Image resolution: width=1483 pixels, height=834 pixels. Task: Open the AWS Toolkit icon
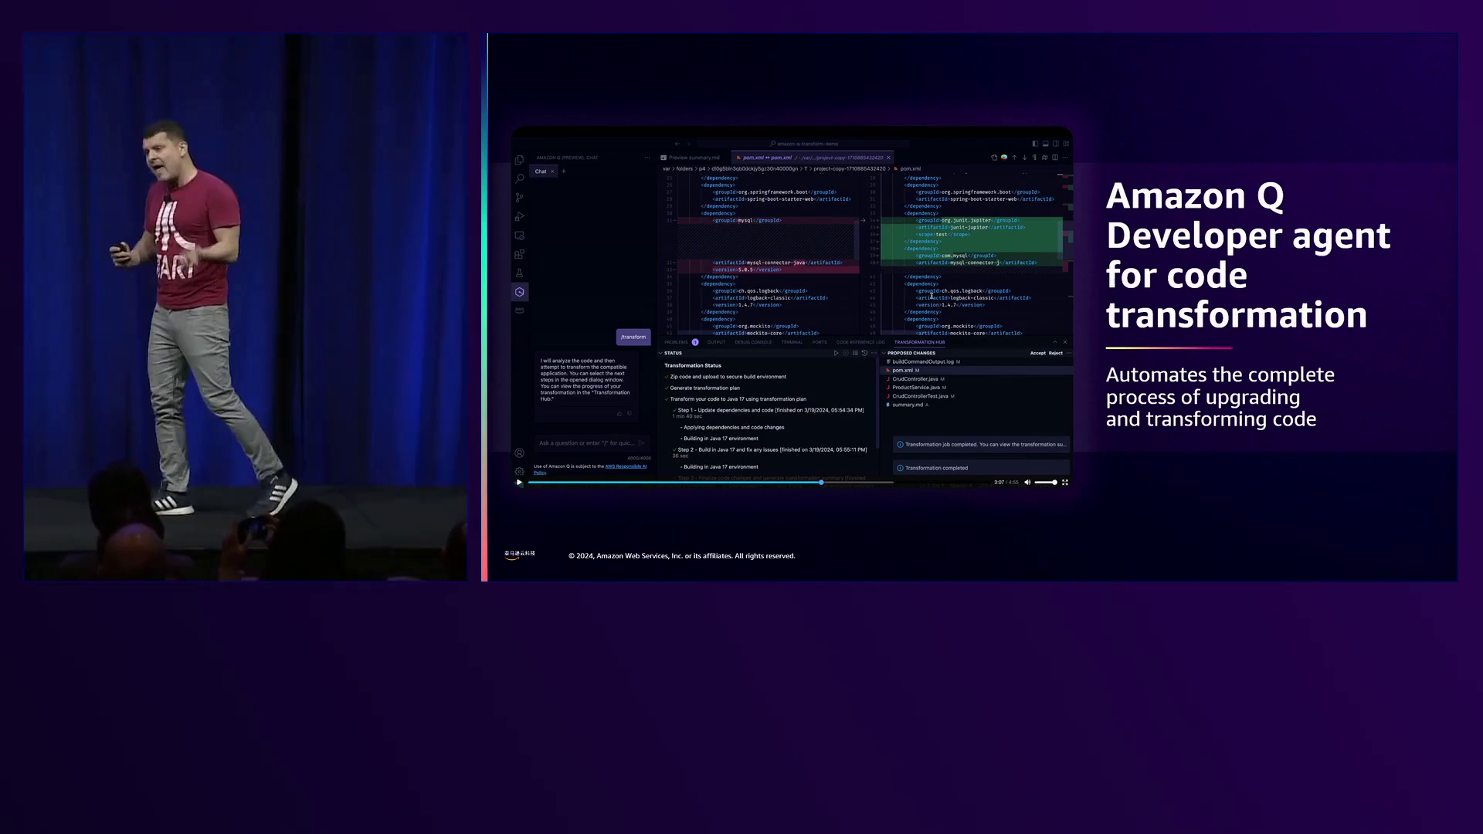pos(519,310)
